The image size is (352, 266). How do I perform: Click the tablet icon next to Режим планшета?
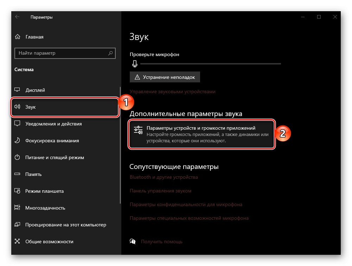point(17,191)
